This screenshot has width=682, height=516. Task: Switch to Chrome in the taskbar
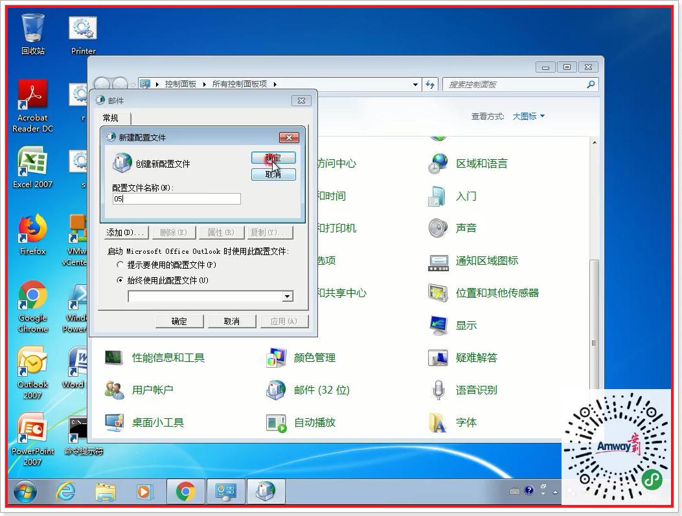pyautogui.click(x=186, y=491)
